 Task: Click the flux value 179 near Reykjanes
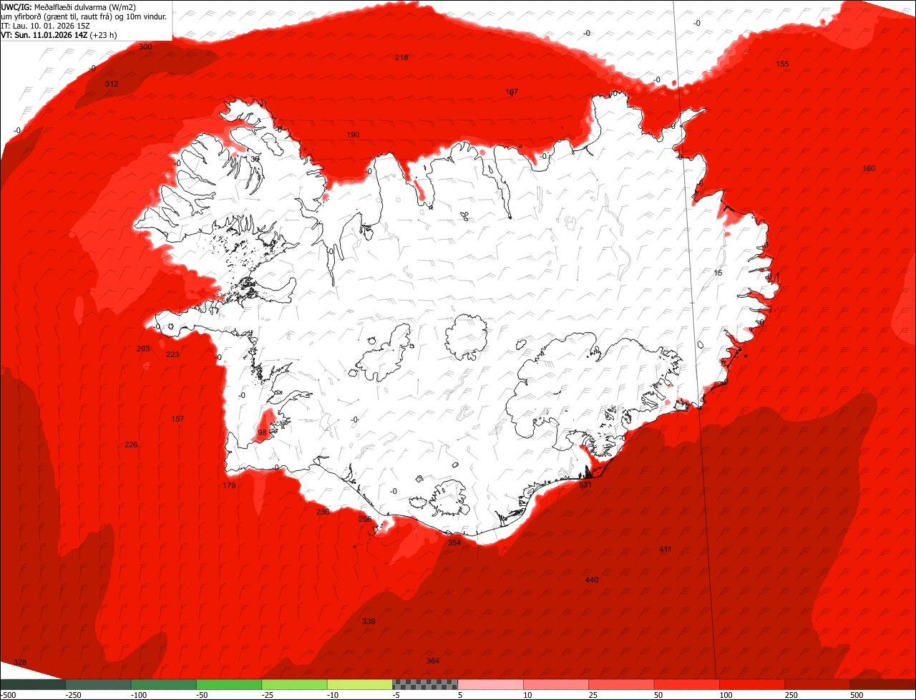(229, 485)
